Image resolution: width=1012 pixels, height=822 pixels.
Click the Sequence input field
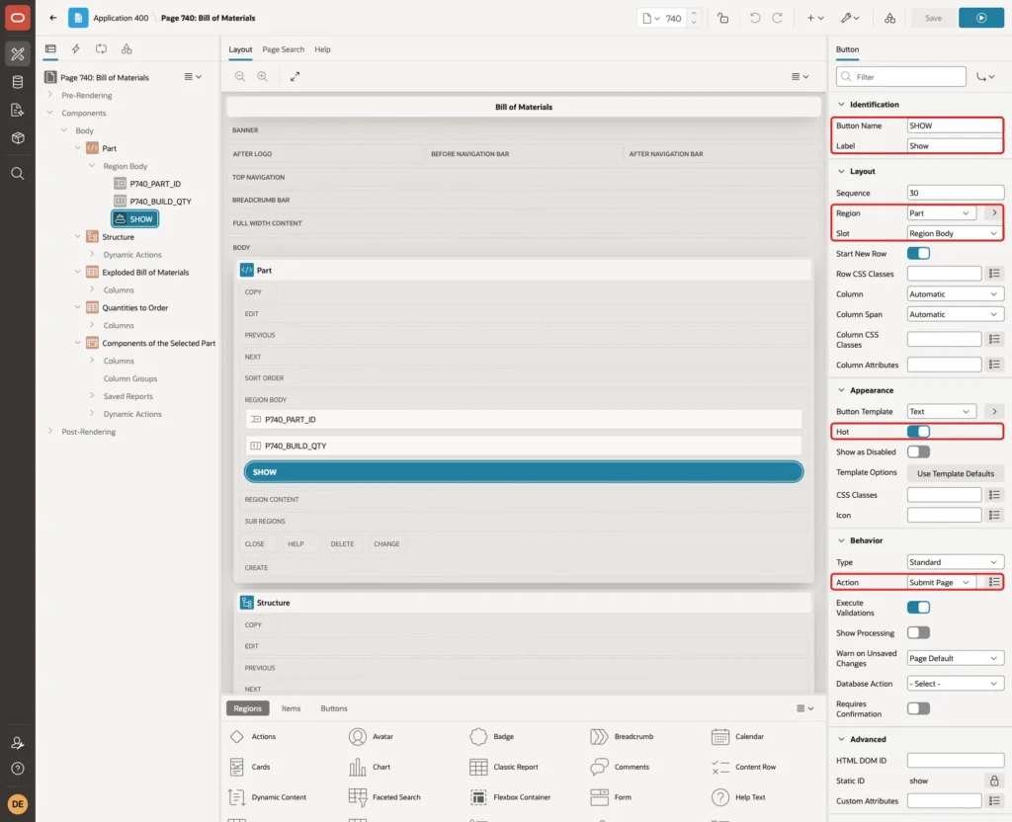955,193
